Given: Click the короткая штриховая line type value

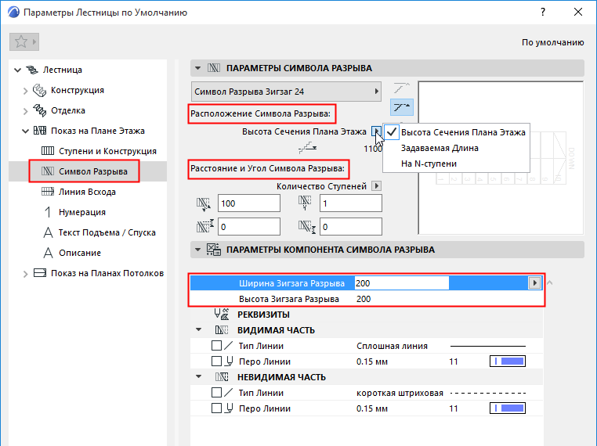Looking at the screenshot, I should (400, 393).
